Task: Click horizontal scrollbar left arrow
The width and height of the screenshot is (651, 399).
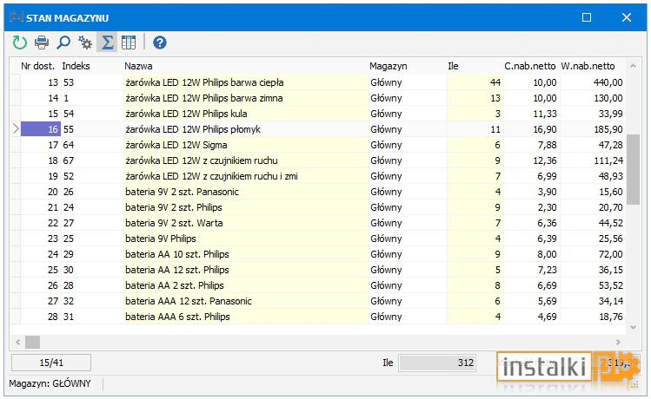Action: (18, 343)
